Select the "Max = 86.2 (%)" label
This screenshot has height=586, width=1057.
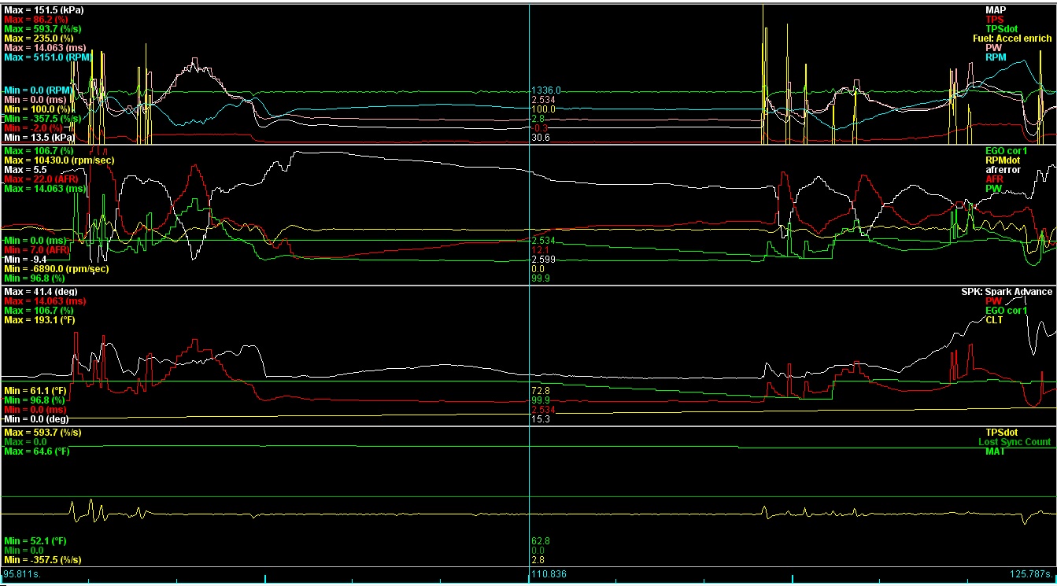(37, 19)
